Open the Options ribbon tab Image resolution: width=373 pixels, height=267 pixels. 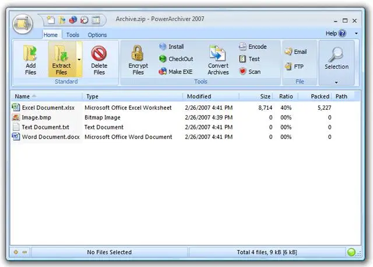[97, 35]
